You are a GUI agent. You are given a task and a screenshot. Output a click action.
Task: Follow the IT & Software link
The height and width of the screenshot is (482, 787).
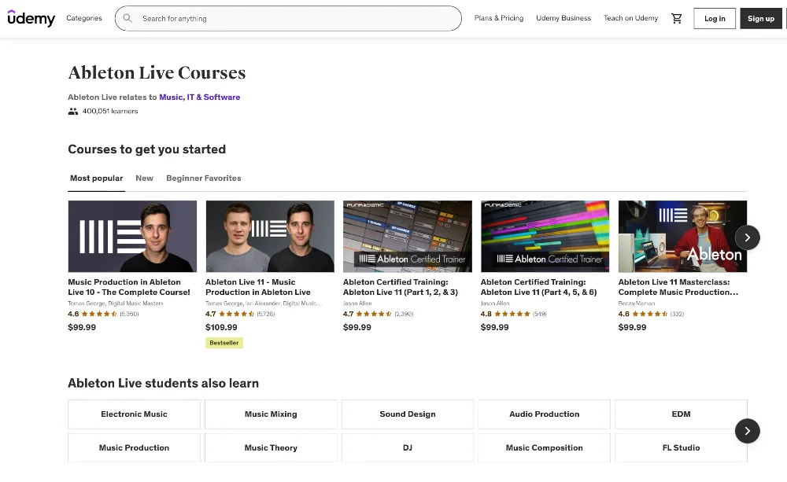coord(213,98)
